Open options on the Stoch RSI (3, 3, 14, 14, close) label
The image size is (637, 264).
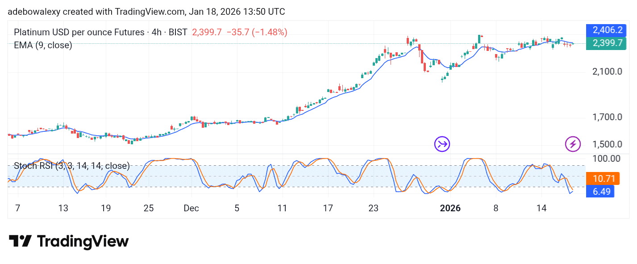71,166
